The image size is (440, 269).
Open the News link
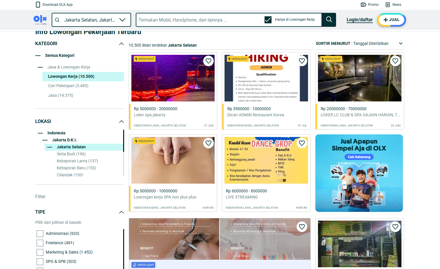(397, 5)
